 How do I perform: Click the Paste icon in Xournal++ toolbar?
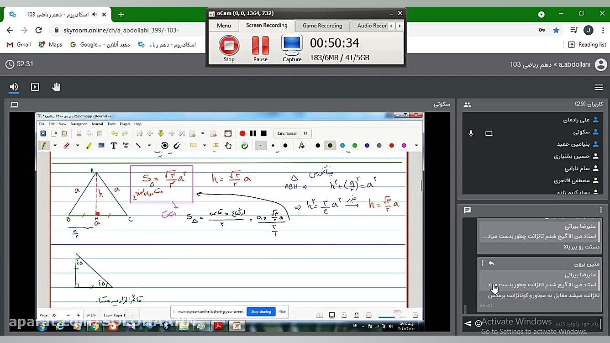pyautogui.click(x=100, y=133)
